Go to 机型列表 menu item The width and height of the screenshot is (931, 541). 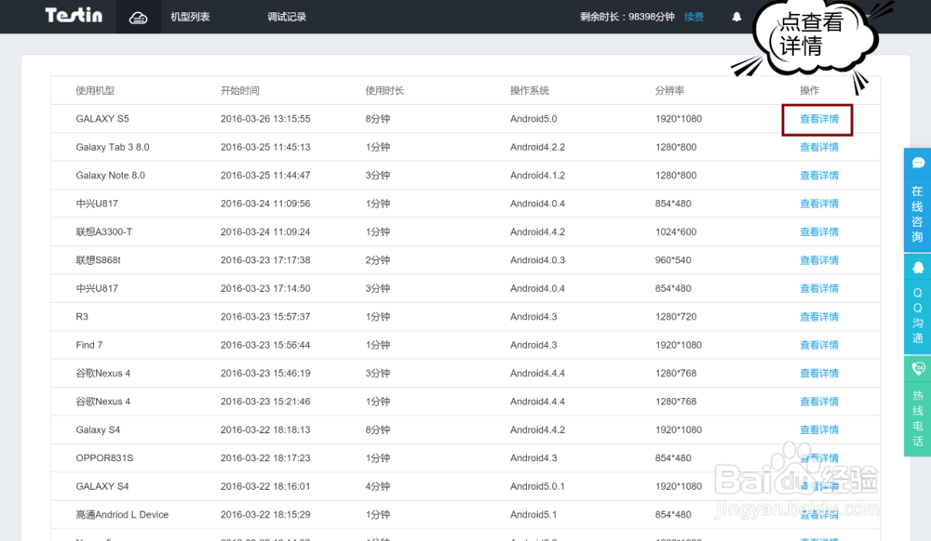[x=190, y=17]
